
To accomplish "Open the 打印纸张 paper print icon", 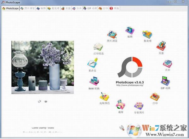I will coord(98,48).
